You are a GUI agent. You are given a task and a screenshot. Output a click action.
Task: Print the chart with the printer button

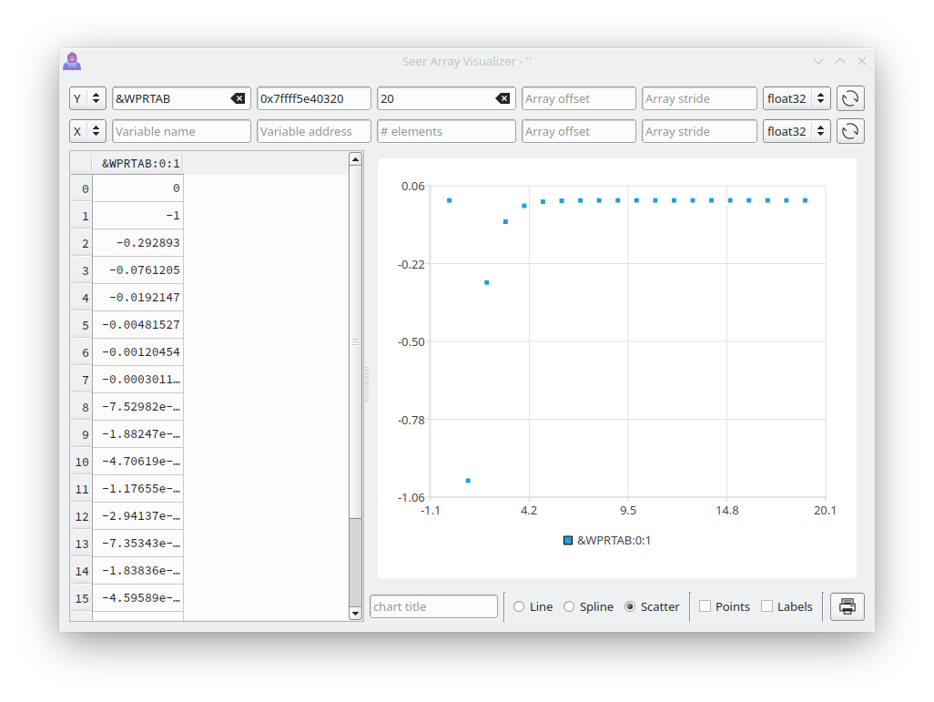pos(847,606)
